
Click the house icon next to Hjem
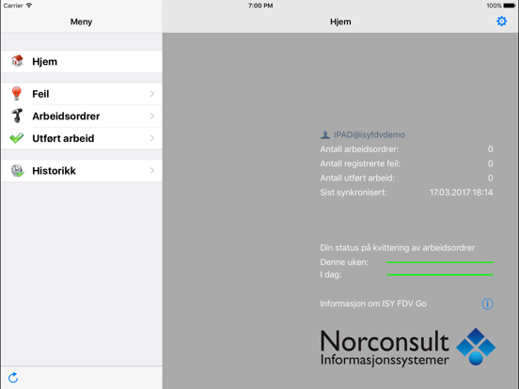coord(17,61)
